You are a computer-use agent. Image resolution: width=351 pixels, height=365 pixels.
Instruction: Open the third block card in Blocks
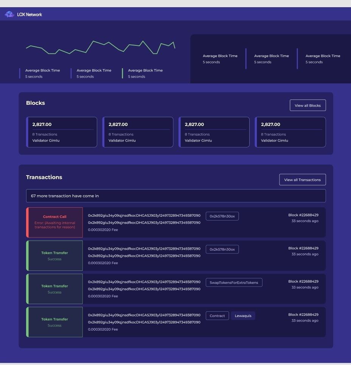coord(214,132)
